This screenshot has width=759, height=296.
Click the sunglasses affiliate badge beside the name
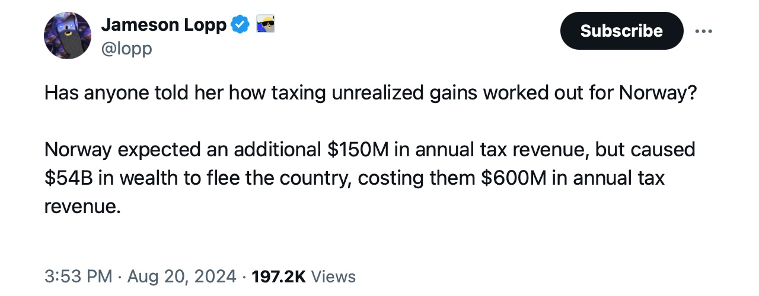point(265,25)
